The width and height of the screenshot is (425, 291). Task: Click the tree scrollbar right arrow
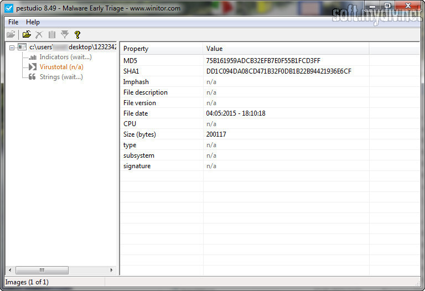coord(111,270)
